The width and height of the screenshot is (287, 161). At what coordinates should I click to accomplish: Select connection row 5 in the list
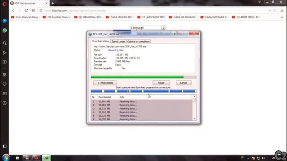pos(142,116)
